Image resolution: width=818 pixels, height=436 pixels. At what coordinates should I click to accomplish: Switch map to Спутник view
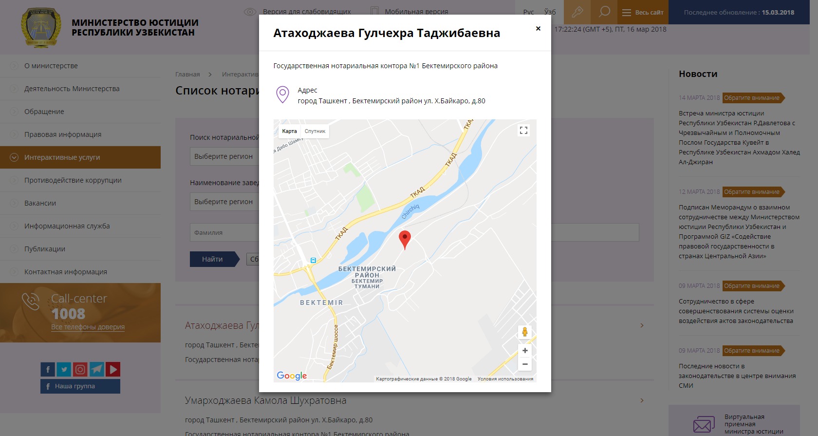pyautogui.click(x=315, y=131)
